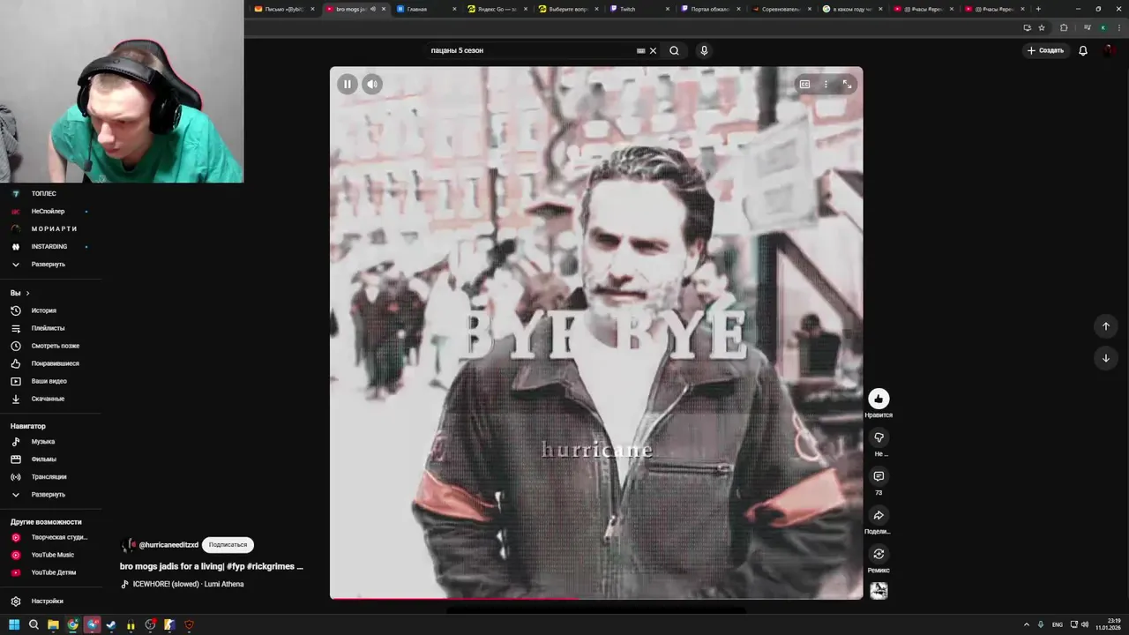This screenshot has width=1129, height=635.
Task: Click the hashtag #rickgrimes in title
Action: coord(271,566)
